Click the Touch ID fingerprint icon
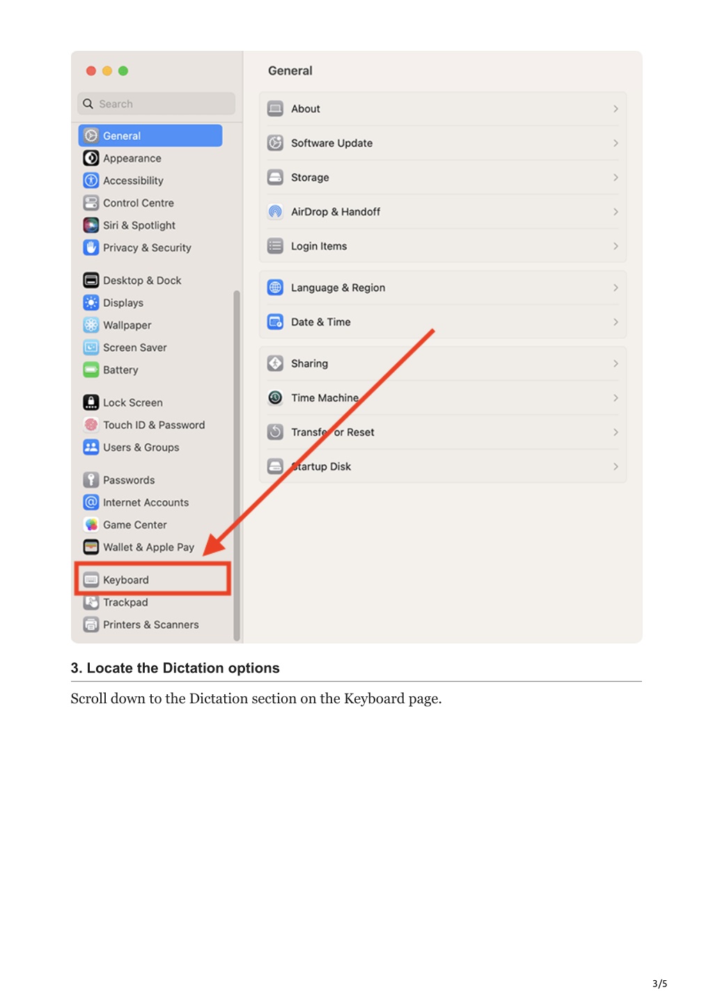 pyautogui.click(x=91, y=424)
